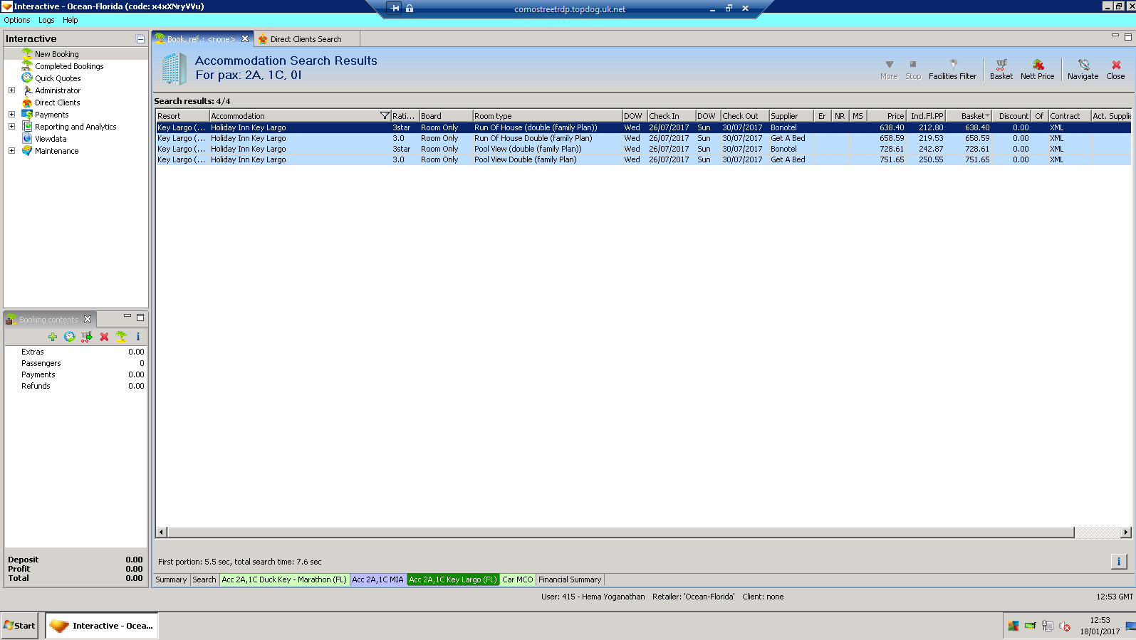Viewport: 1136px width, 640px height.
Task: Select the Run Of House Double Get A Bed row
Action: [643, 138]
